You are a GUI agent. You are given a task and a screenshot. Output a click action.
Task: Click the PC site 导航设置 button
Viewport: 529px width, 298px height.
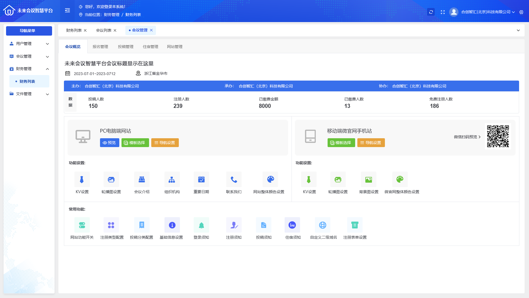click(165, 143)
